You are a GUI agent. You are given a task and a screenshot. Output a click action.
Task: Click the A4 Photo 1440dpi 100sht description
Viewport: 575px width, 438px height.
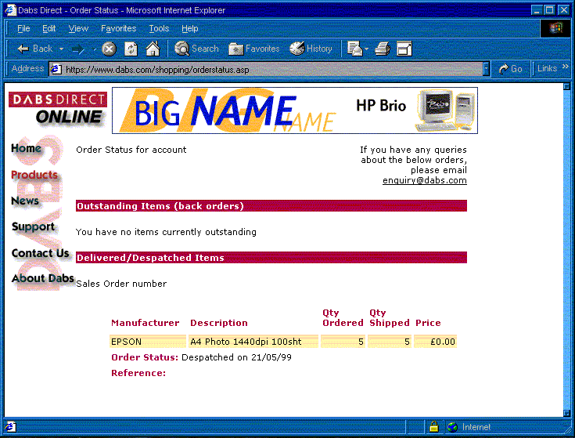253,342
